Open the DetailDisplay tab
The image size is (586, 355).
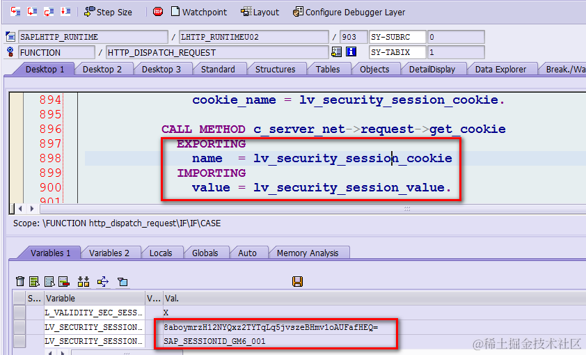click(432, 69)
